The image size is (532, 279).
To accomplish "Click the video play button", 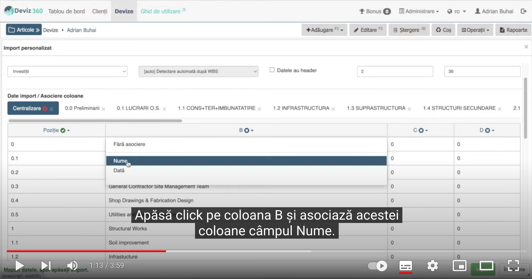I will pyautogui.click(x=19, y=266).
